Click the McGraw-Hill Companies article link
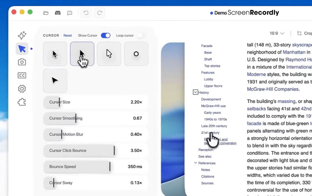 pyautogui.click(x=273, y=89)
